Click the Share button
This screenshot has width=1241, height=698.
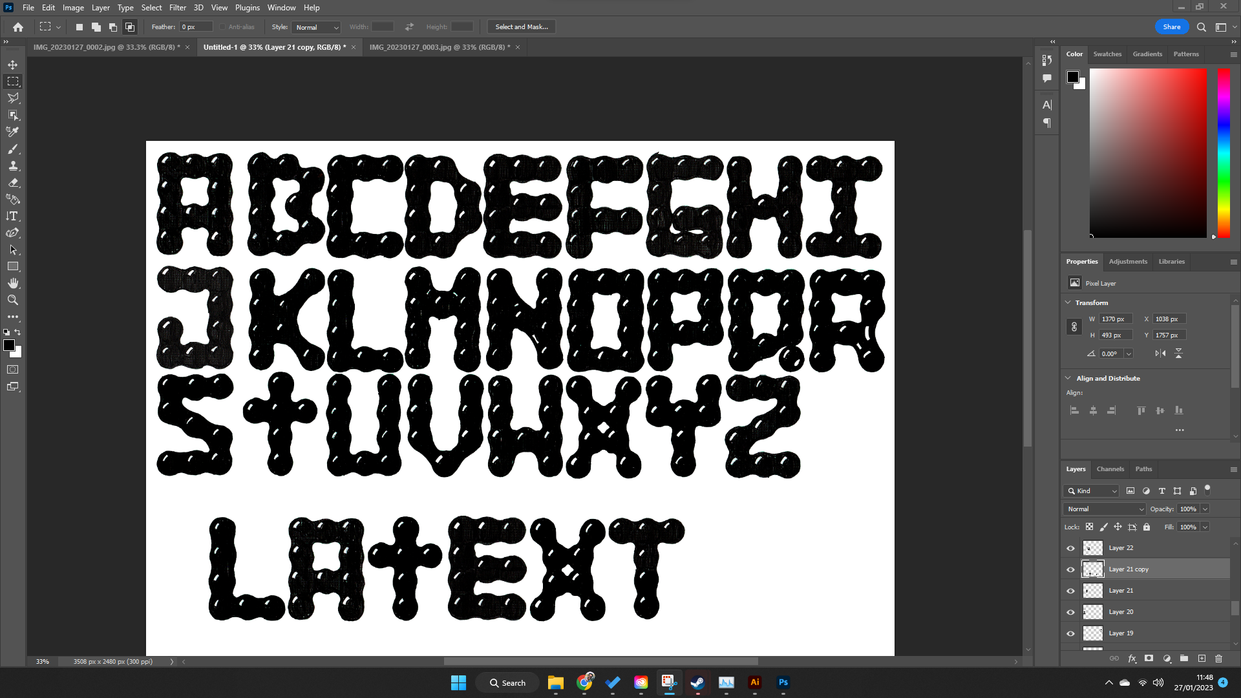pyautogui.click(x=1171, y=26)
